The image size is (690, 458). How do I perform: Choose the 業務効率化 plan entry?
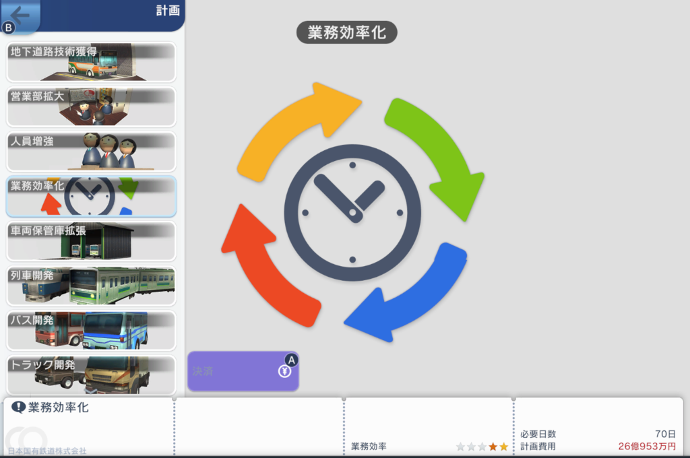point(91,196)
